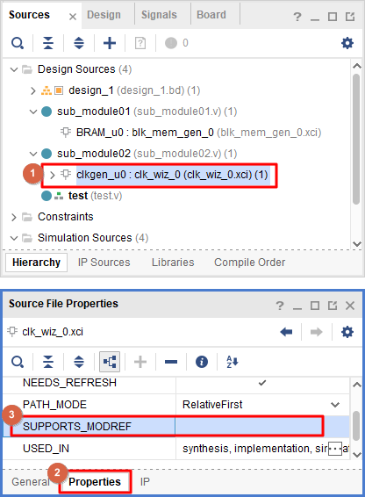Click the Design Sources folder label

[x=84, y=69]
